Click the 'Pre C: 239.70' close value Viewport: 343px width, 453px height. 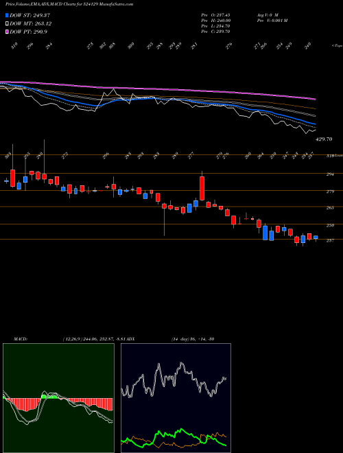pos(215,32)
